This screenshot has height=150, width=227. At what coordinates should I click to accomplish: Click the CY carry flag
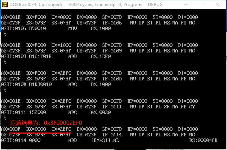pos(192,107)
